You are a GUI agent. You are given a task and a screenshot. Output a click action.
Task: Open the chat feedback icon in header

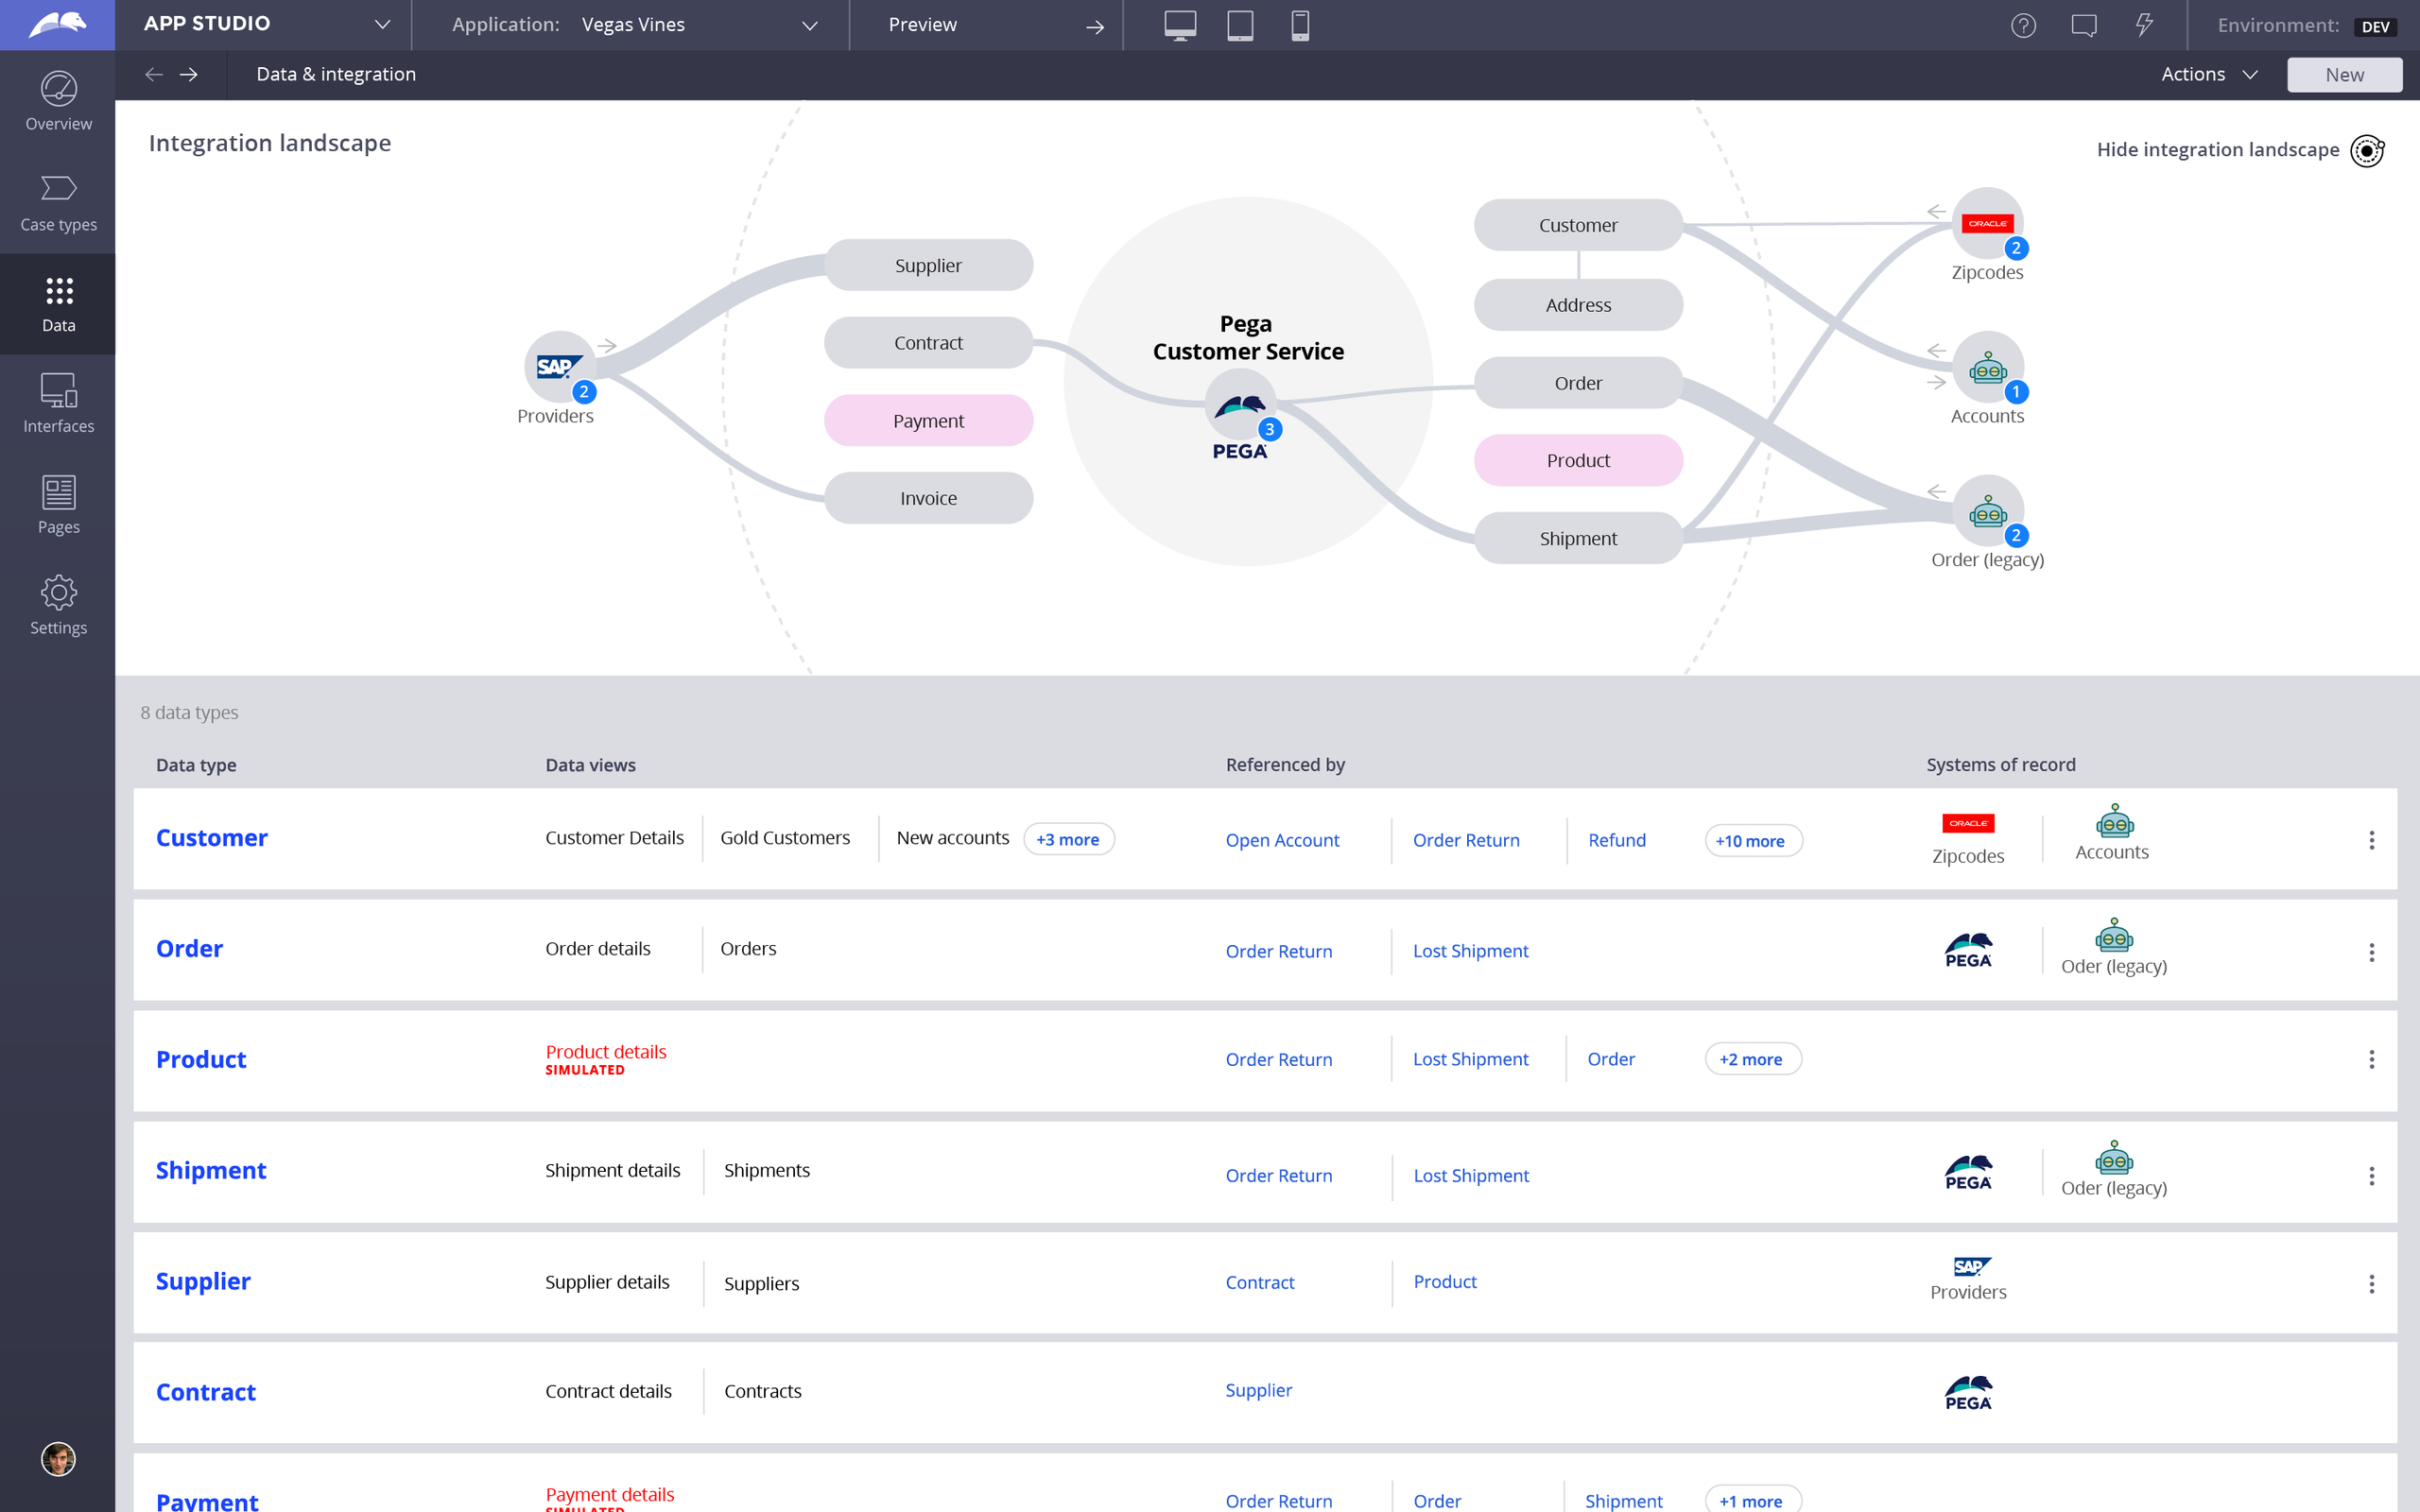click(x=2084, y=25)
